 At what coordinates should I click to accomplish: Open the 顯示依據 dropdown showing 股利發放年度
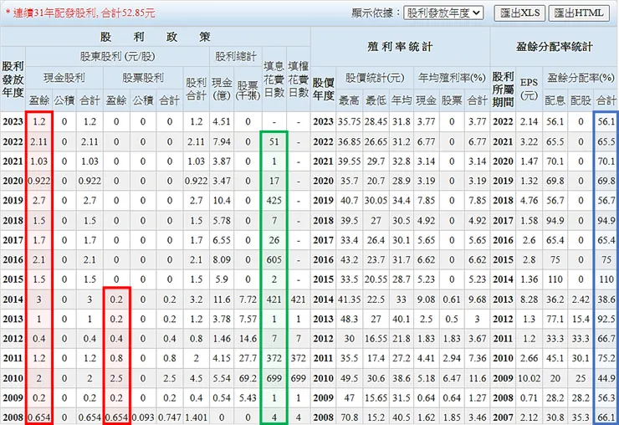coord(443,13)
